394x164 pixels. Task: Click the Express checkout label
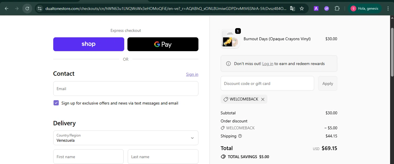point(126,30)
